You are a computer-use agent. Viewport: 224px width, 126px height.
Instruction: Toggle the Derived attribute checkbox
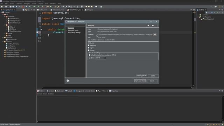(89, 50)
